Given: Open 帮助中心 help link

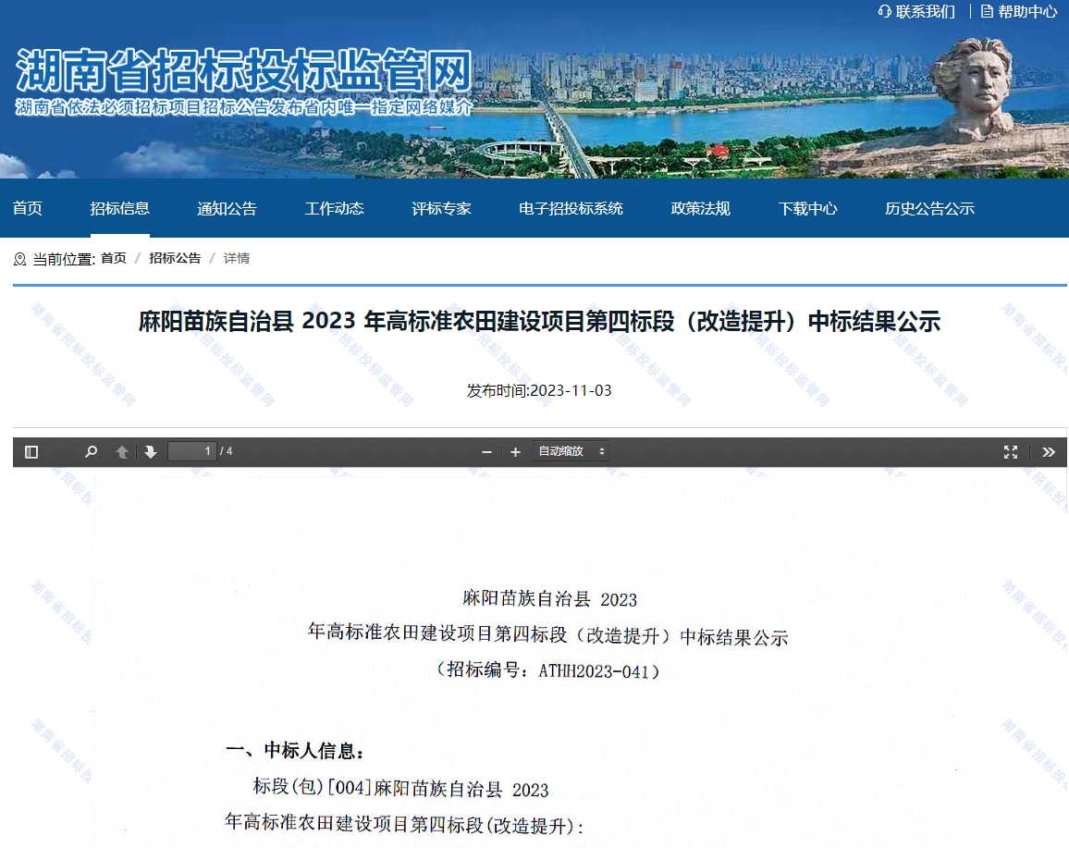Looking at the screenshot, I should (x=1019, y=11).
